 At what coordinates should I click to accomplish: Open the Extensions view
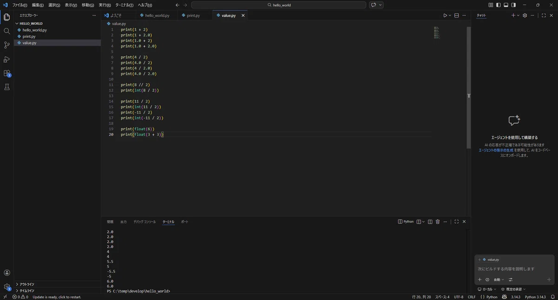click(x=7, y=73)
